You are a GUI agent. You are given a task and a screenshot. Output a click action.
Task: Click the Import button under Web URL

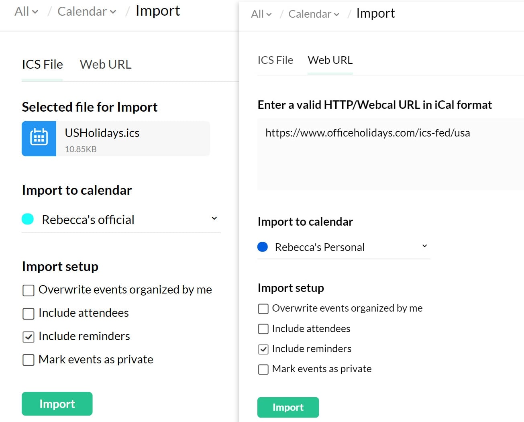pos(288,407)
